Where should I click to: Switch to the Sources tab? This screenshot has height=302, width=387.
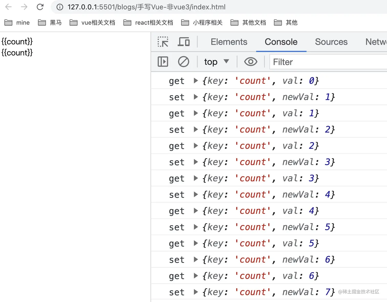click(x=331, y=42)
